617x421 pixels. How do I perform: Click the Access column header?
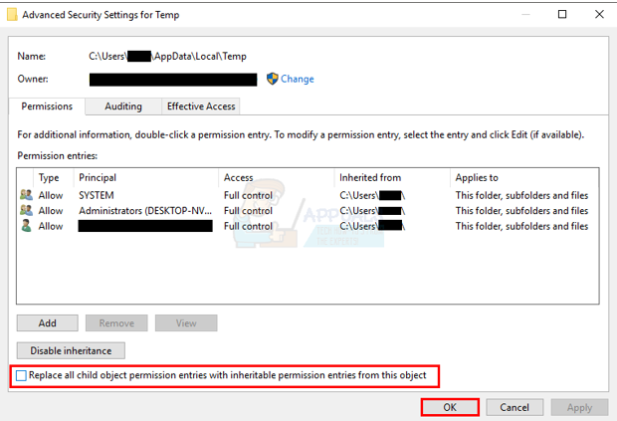point(276,177)
